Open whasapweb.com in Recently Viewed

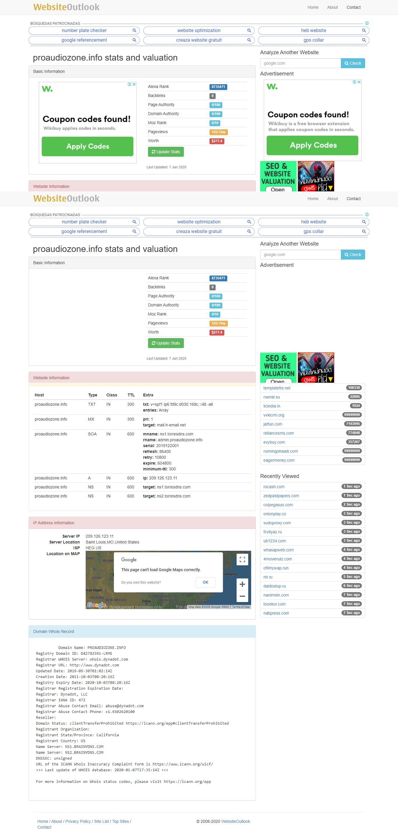278,550
